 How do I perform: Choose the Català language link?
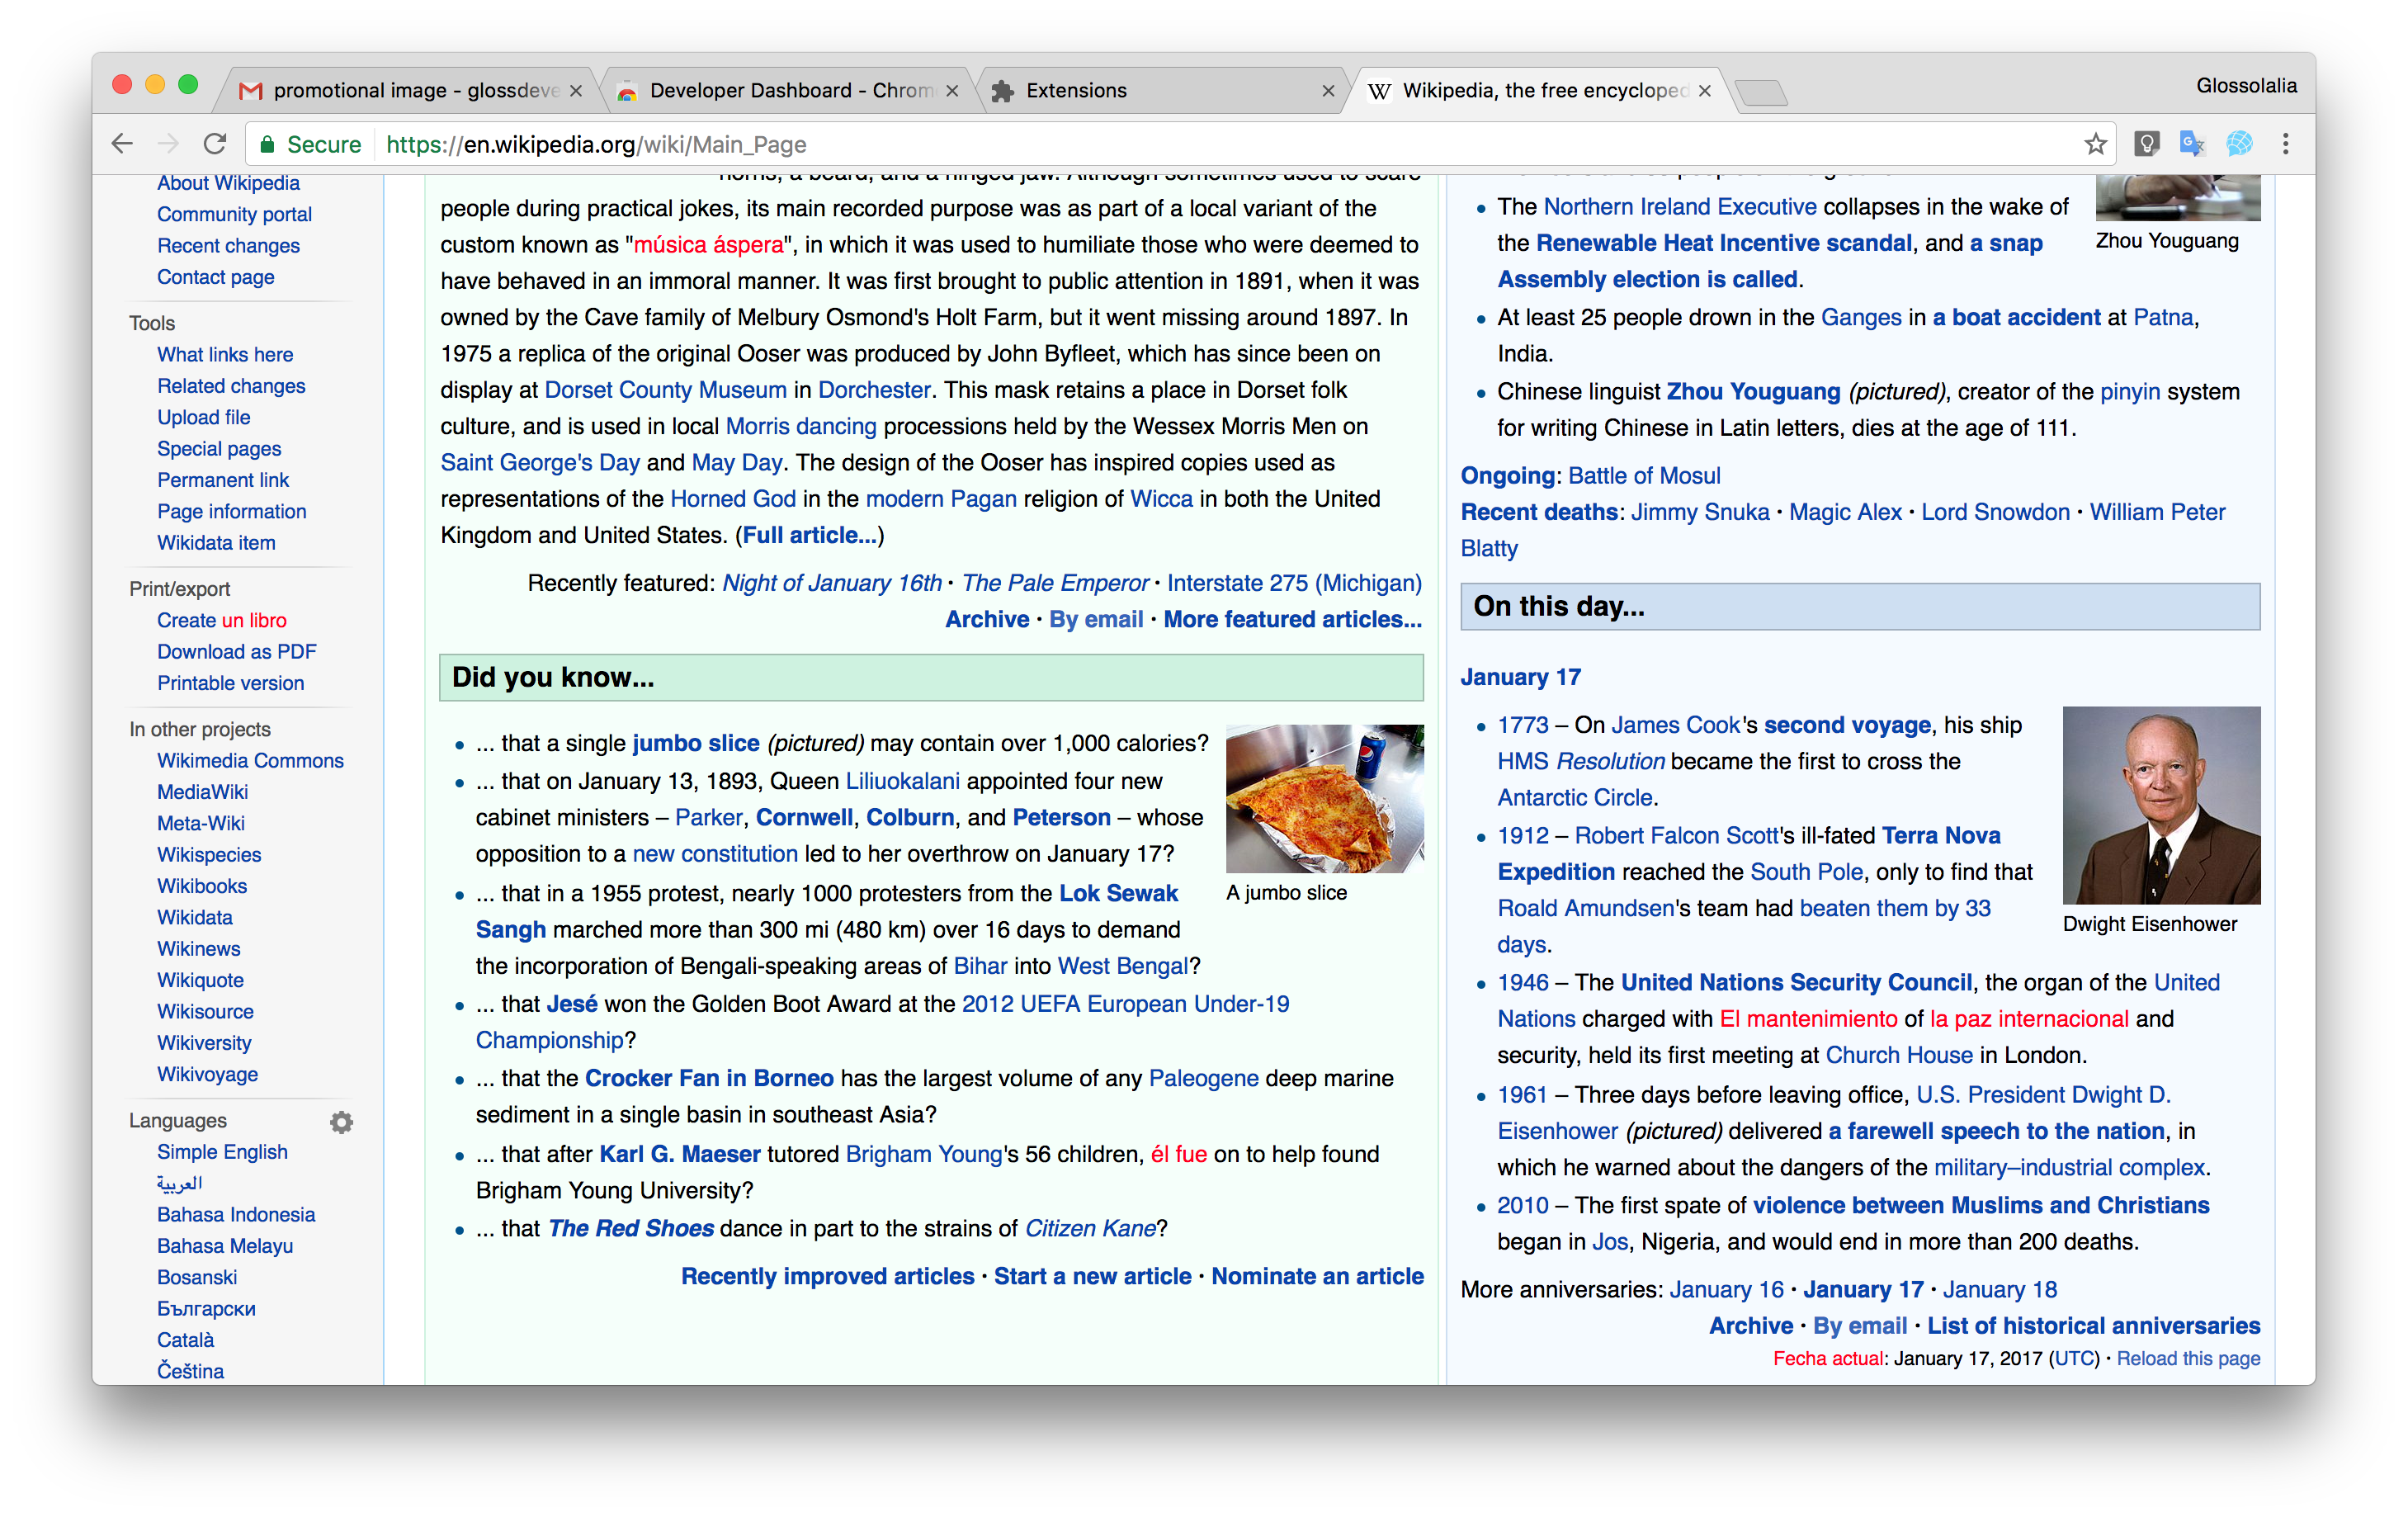tap(185, 1340)
